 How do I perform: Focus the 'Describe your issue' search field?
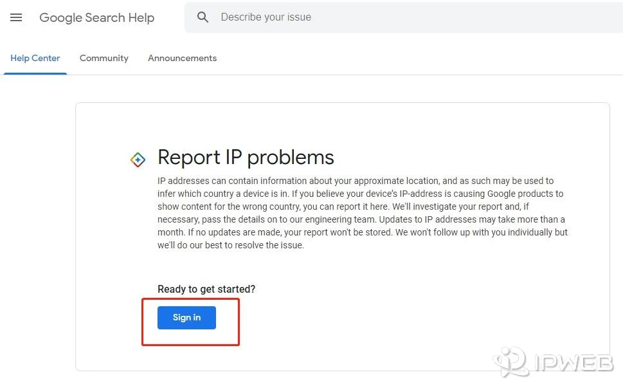click(x=403, y=17)
